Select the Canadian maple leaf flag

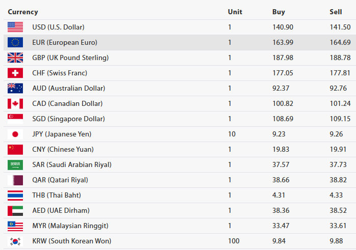(15, 103)
